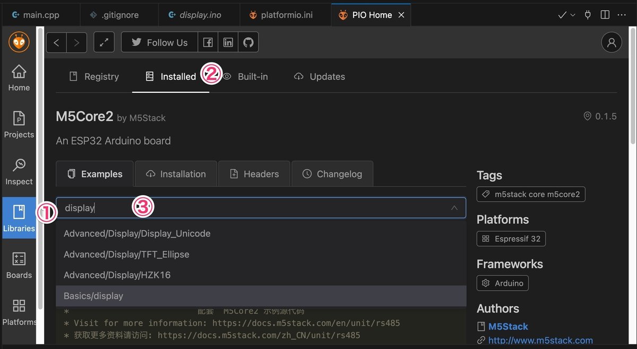The height and width of the screenshot is (349, 637).
Task: Open Inspect in the PIO sidebar
Action: point(19,171)
